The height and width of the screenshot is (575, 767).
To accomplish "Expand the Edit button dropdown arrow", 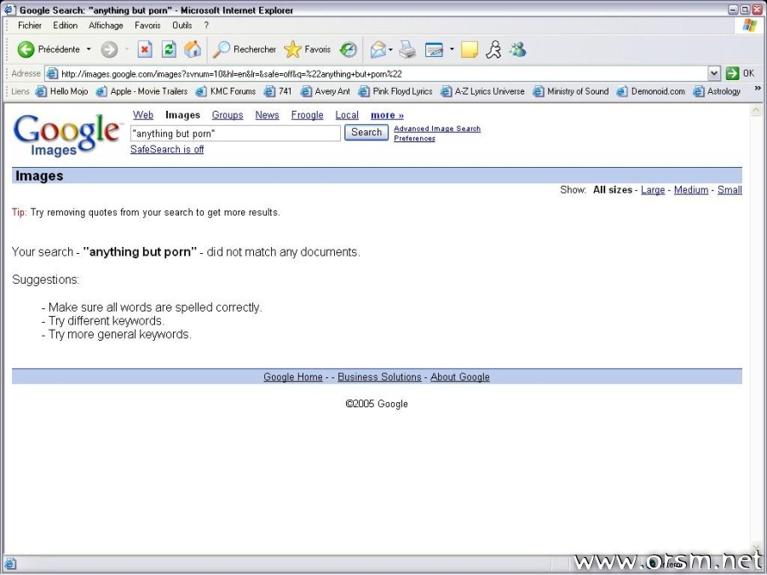I will click(452, 49).
